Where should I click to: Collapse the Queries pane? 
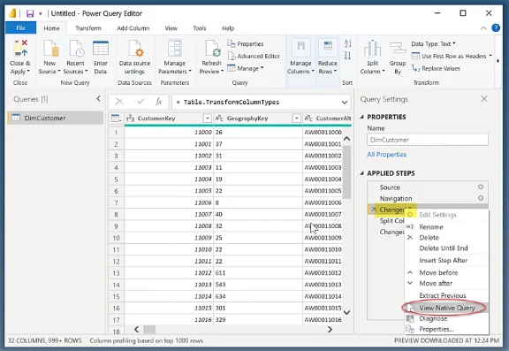(x=98, y=99)
